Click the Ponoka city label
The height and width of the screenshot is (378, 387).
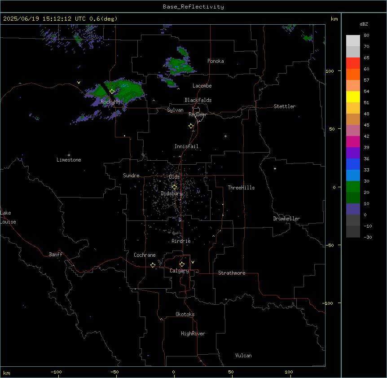(x=215, y=61)
